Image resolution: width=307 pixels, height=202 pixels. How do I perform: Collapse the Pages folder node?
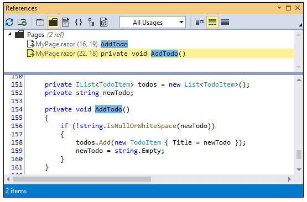pos(9,34)
